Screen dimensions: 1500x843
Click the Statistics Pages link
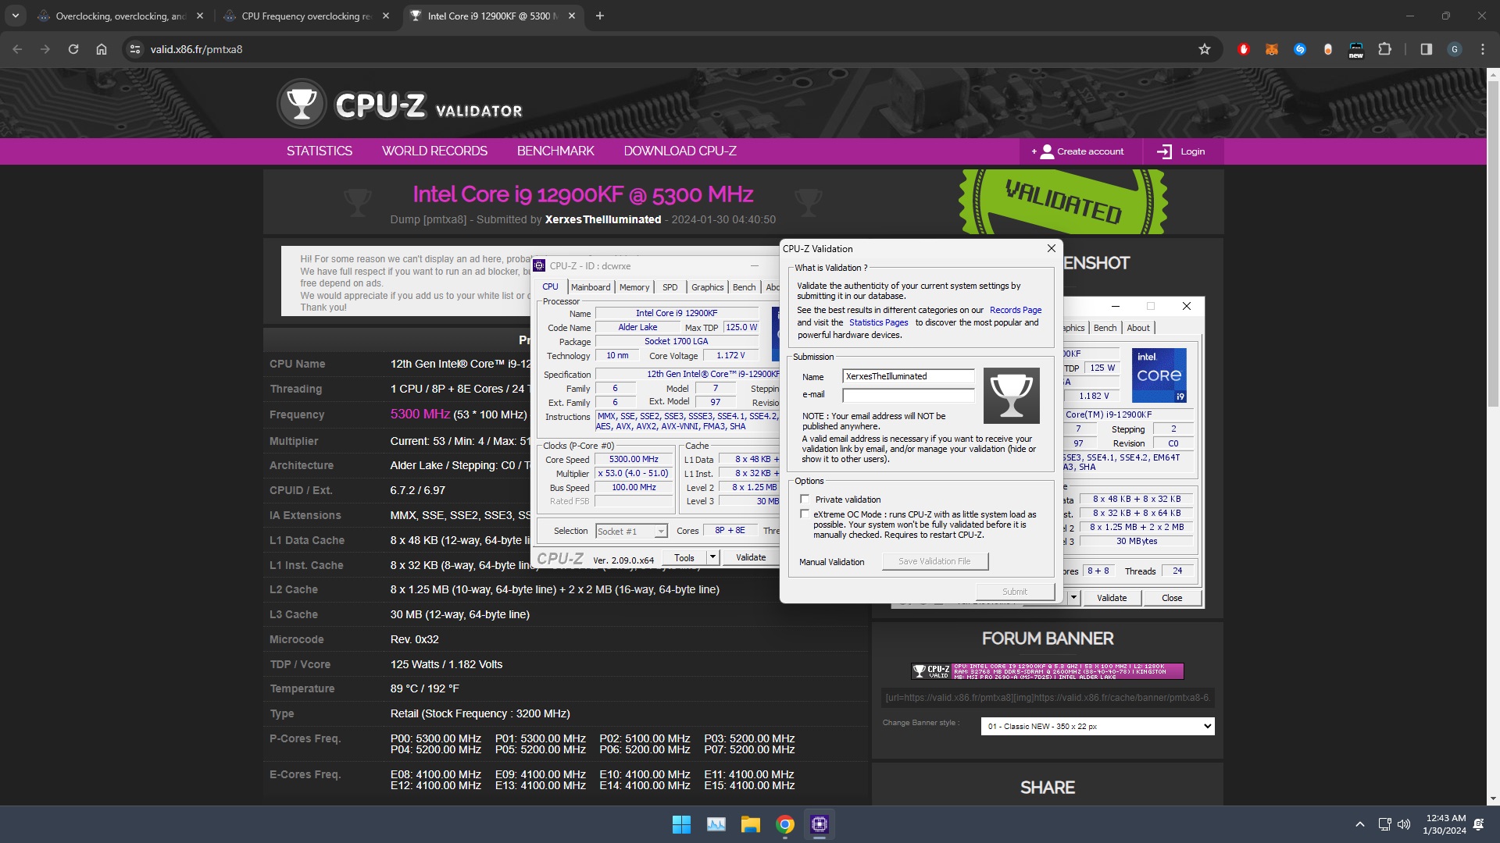tap(878, 322)
